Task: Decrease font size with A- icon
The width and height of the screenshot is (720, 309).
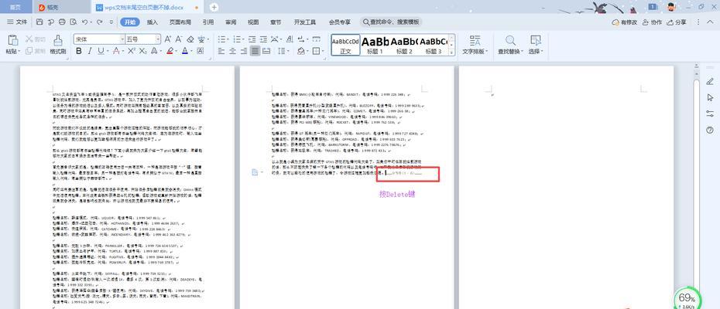Action: click(x=179, y=39)
